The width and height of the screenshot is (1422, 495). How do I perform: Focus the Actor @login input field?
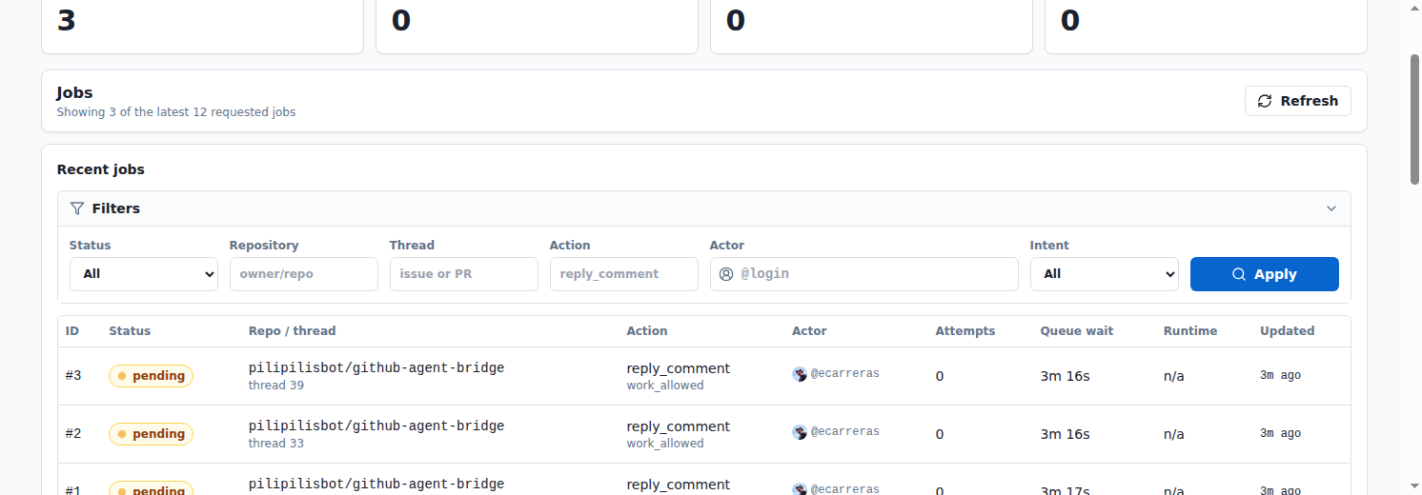(x=864, y=274)
